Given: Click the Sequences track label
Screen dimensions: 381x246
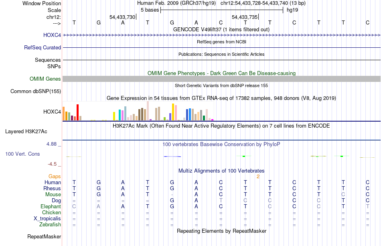Looking at the screenshot, I should tap(48, 60).
